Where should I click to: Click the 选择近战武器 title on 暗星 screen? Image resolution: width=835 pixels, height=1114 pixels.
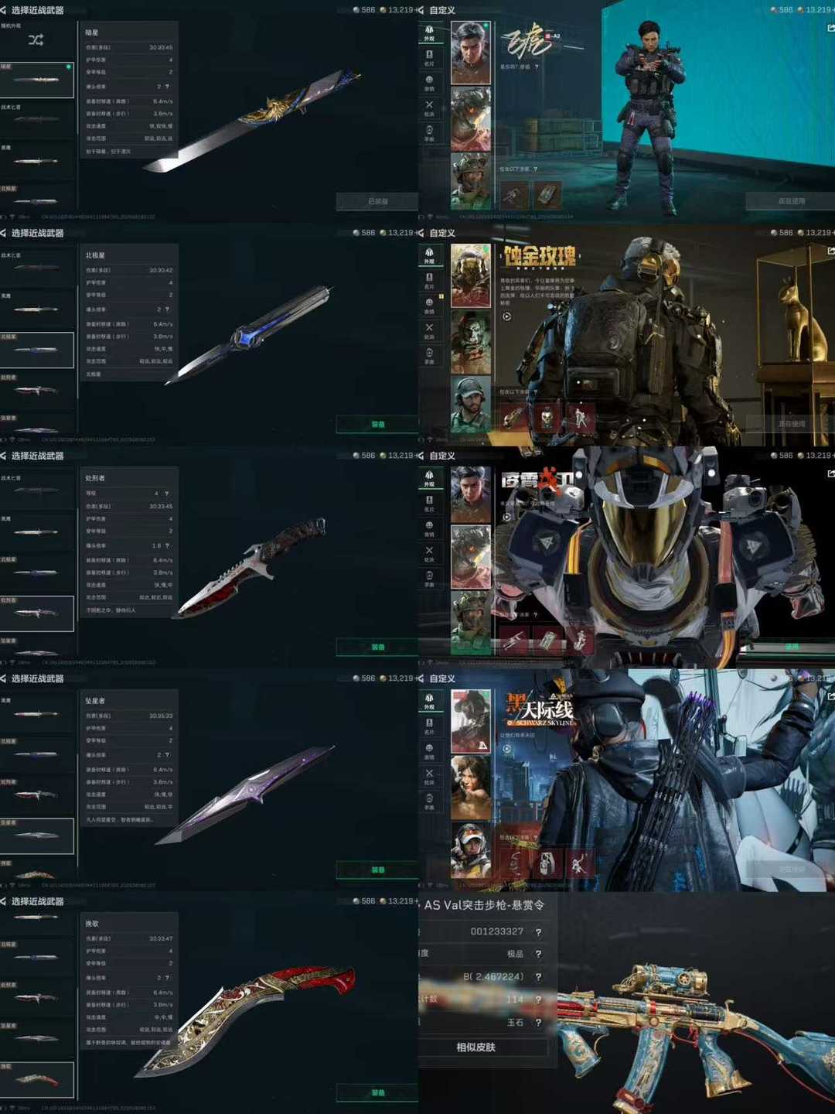pos(37,10)
